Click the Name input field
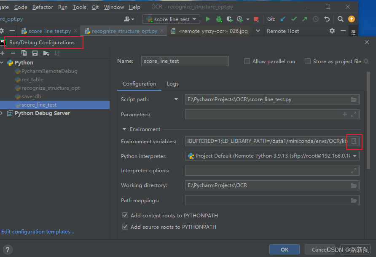The width and height of the screenshot is (376, 257). (x=185, y=61)
